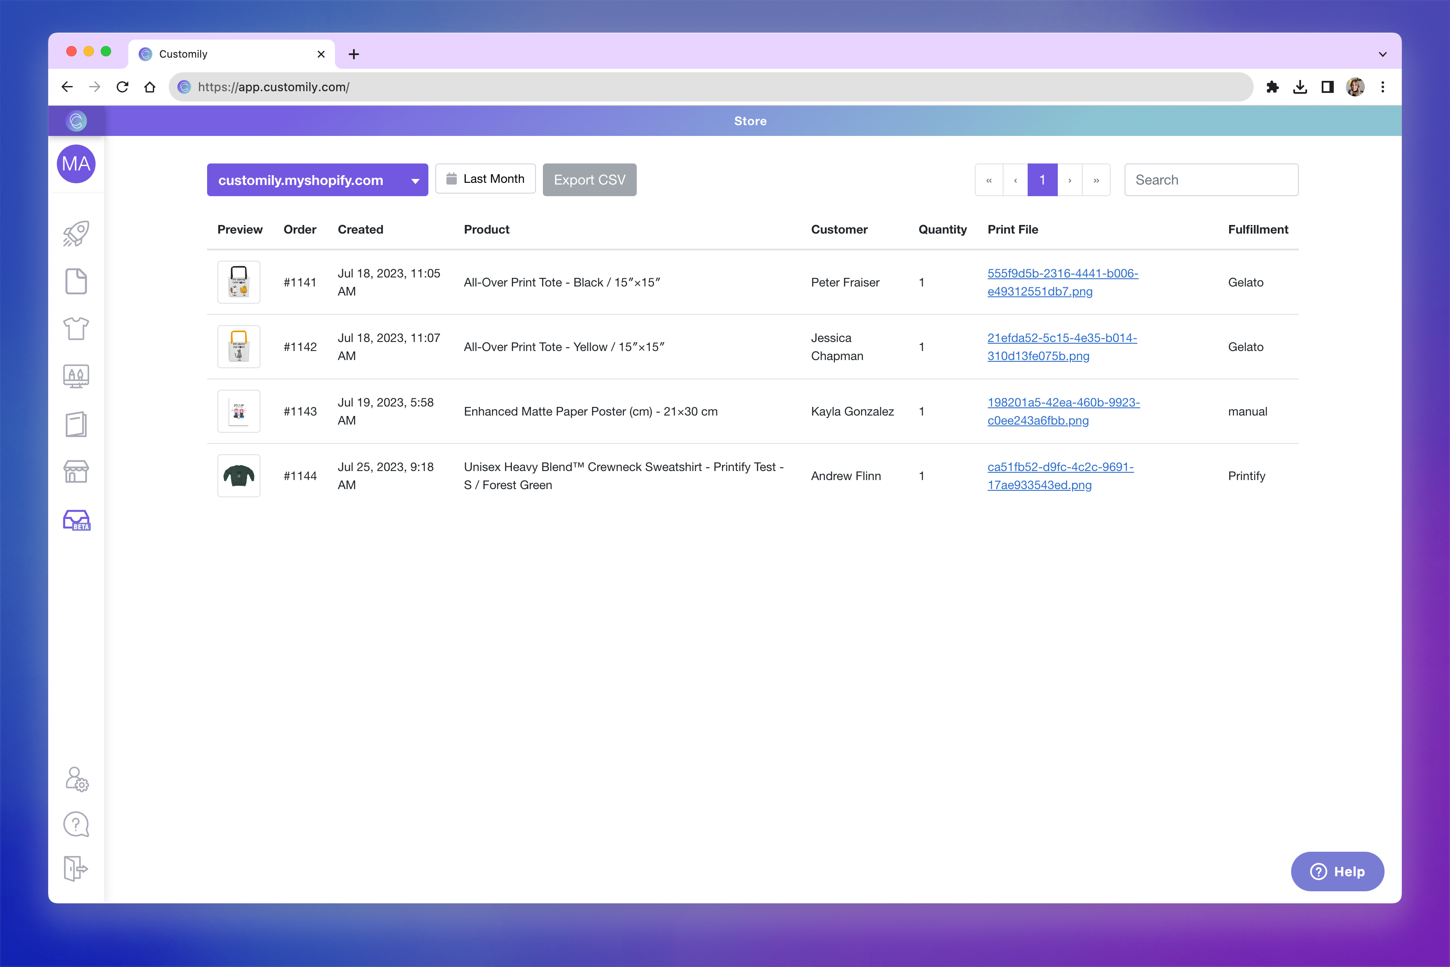Go to the last orders page
This screenshot has width=1450, height=967.
point(1096,180)
